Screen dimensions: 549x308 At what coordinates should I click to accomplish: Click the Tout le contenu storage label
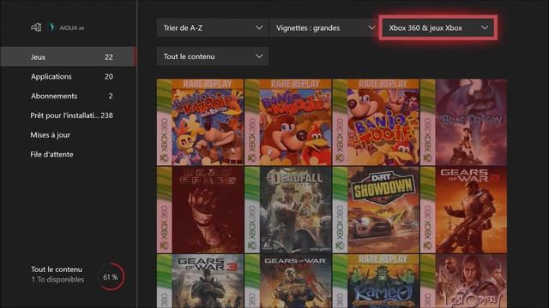[x=57, y=269]
